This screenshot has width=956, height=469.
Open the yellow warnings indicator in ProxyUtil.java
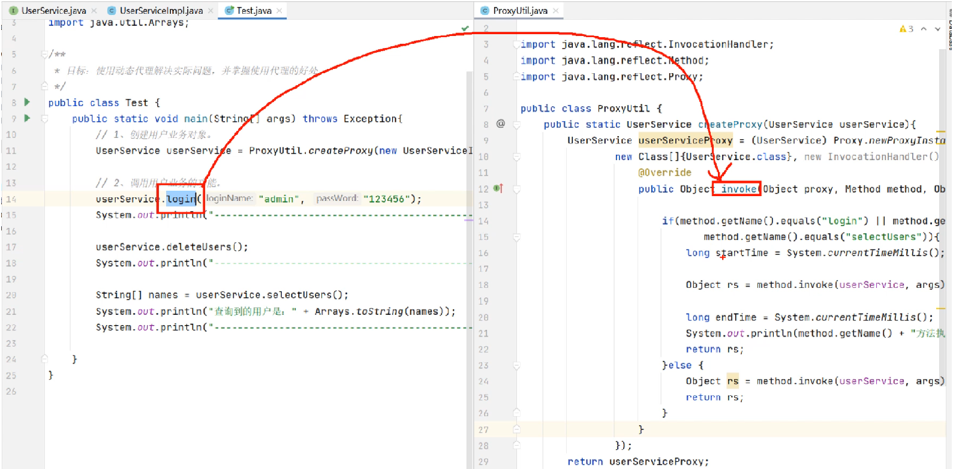click(x=906, y=29)
